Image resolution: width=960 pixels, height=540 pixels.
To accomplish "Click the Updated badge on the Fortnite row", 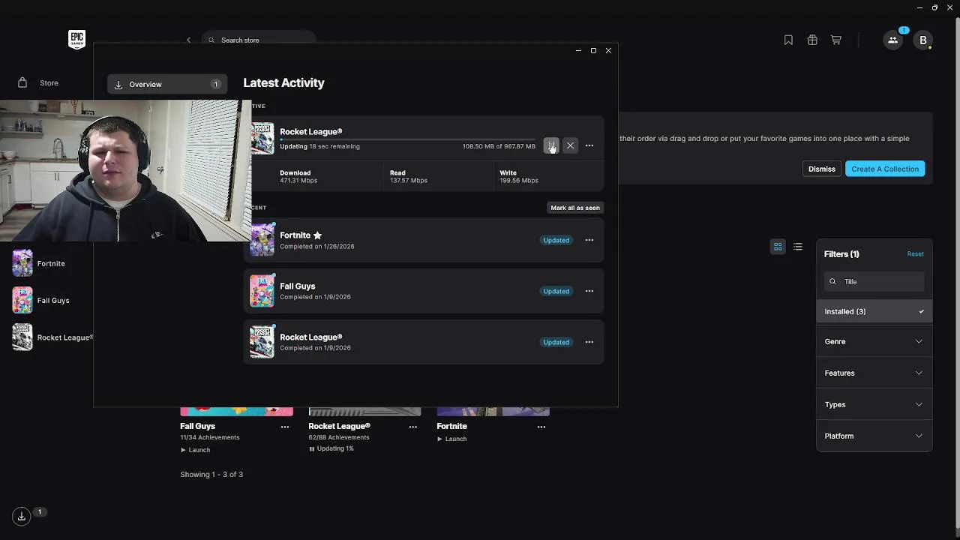I will pos(556,240).
